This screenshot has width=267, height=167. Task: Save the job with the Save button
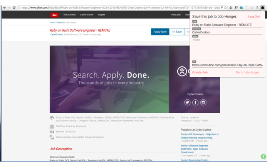point(177,32)
